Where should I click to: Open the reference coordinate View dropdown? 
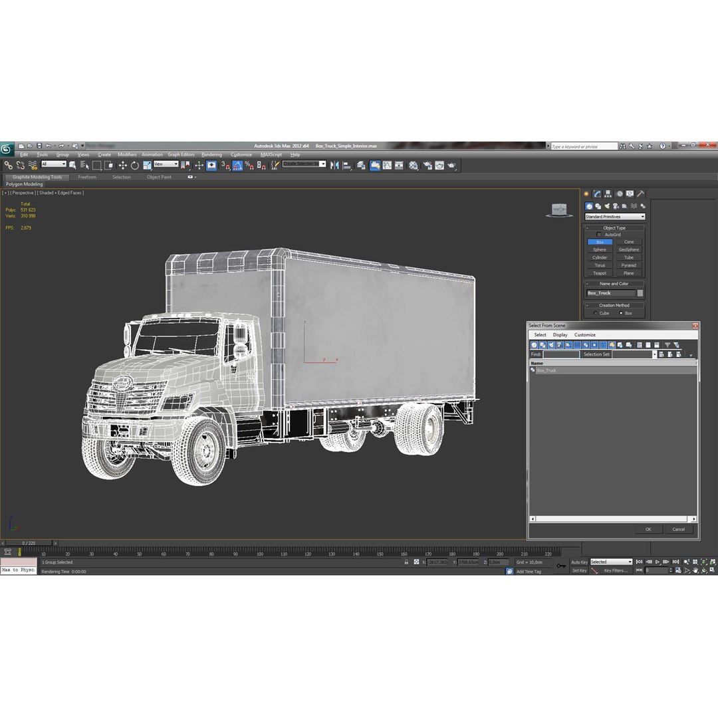166,164
